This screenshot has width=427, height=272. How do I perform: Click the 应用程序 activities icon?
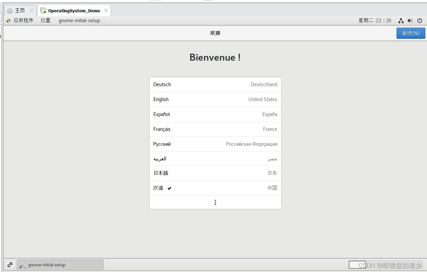pyautogui.click(x=9, y=21)
